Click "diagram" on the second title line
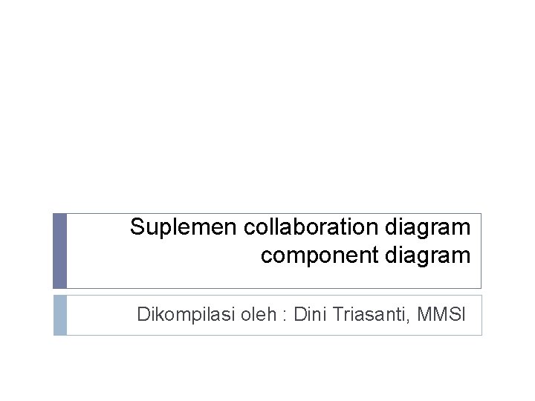535x401 pixels. [428, 256]
